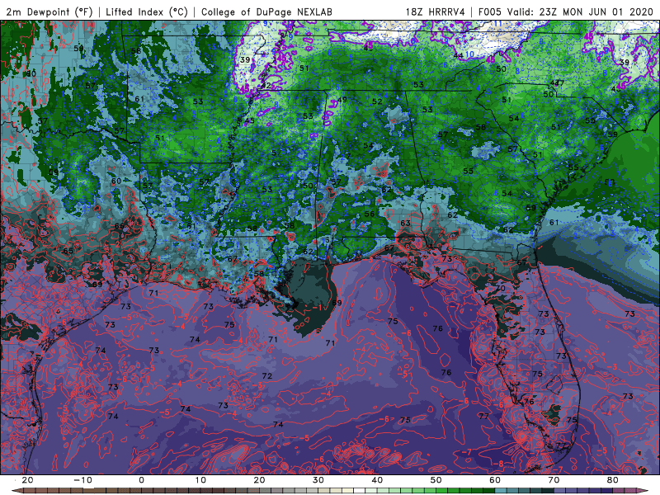Click the '2m Dewpoint (°F)' title text
This screenshot has width=660, height=495.
pyautogui.click(x=49, y=12)
